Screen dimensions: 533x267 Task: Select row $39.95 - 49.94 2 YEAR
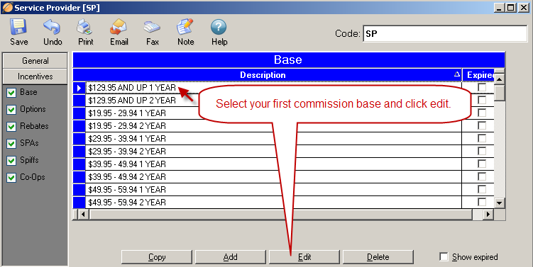[x=274, y=177]
